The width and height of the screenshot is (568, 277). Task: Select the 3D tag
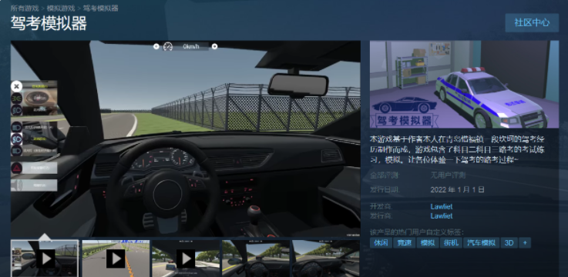(509, 242)
